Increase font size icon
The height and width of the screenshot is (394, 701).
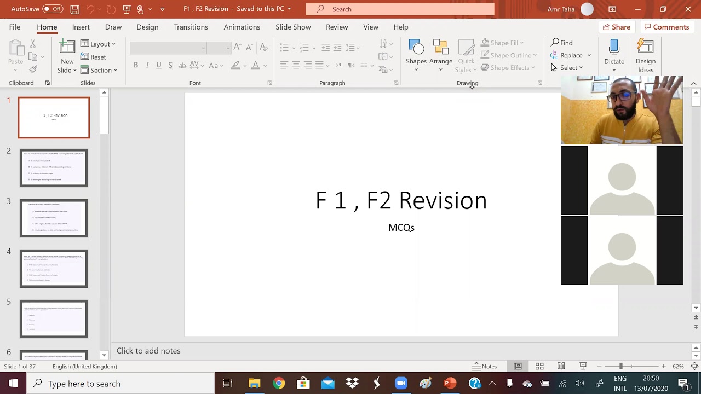(x=237, y=48)
